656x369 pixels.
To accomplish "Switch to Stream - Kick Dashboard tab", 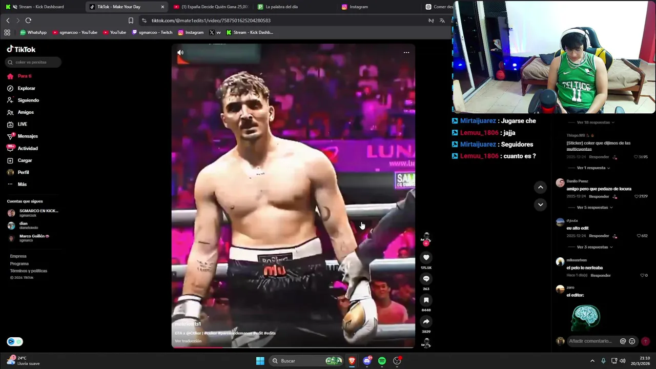I will click(41, 7).
